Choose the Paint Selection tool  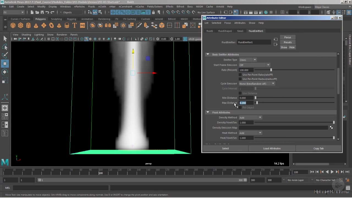(5, 55)
